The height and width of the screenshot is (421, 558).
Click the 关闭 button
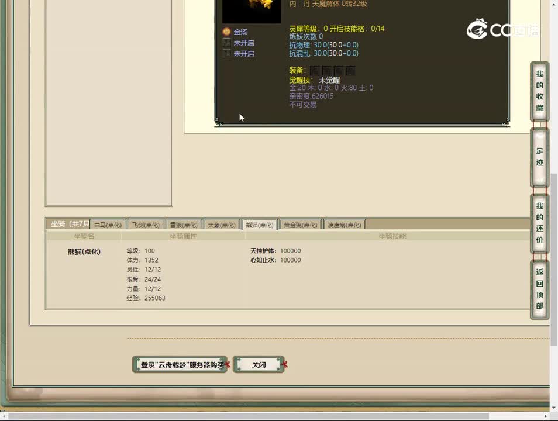[x=259, y=364]
